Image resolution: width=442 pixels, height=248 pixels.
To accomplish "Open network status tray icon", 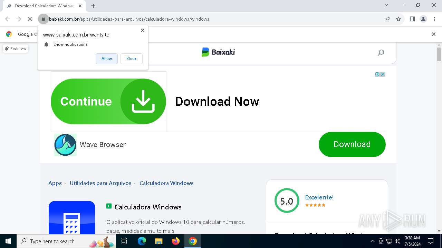I will point(389,241).
